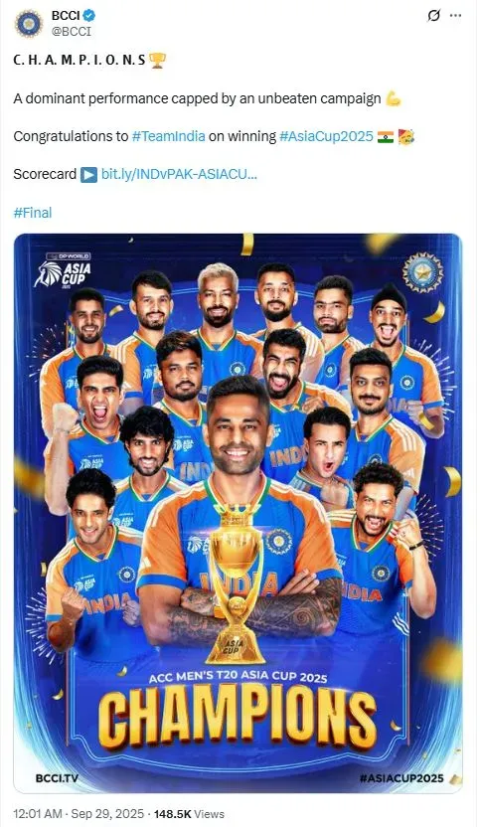Click the blue verified badge next to BCCI
The height and width of the screenshot is (827, 480).
coord(89,16)
